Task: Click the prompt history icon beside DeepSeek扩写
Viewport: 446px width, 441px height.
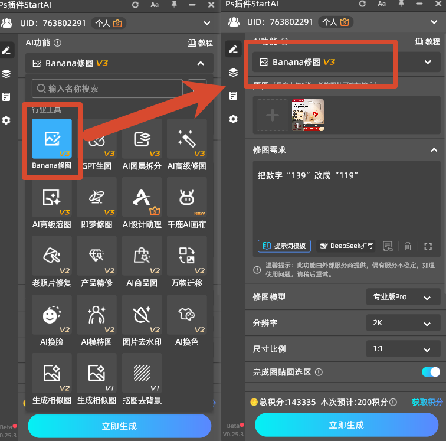Action: (x=388, y=246)
